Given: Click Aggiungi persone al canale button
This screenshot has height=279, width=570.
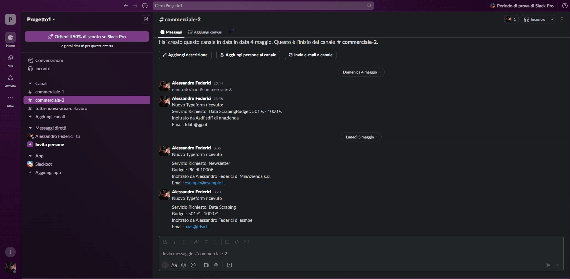Looking at the screenshot, I should pos(248,55).
